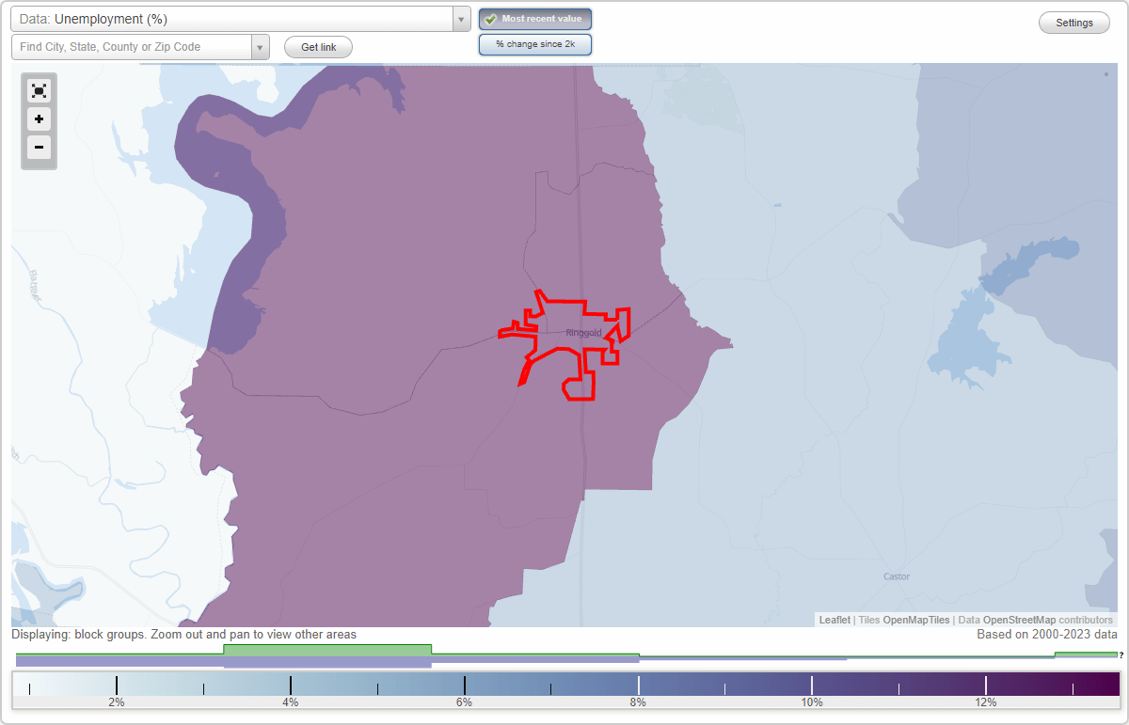
Task: Click the Ringgold label on the map
Action: [583, 333]
